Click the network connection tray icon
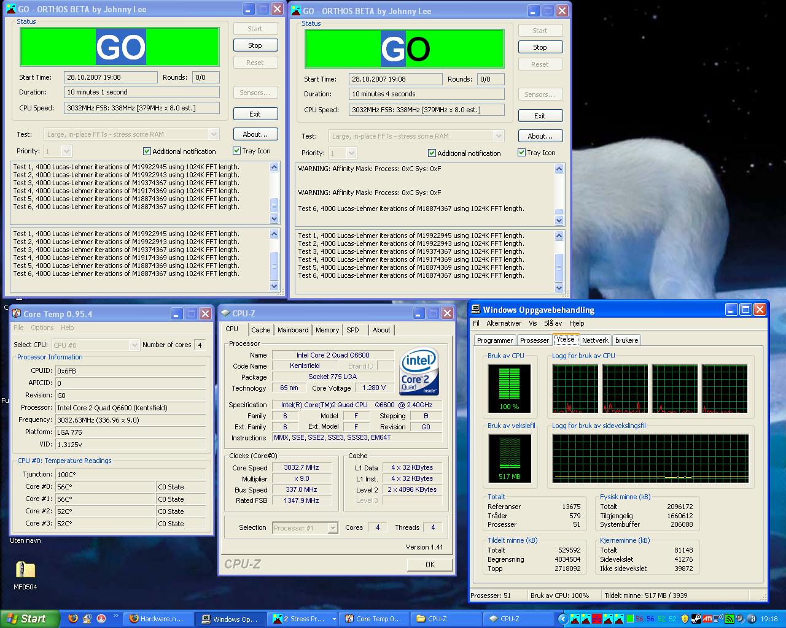786x628 pixels. pyautogui.click(x=718, y=619)
